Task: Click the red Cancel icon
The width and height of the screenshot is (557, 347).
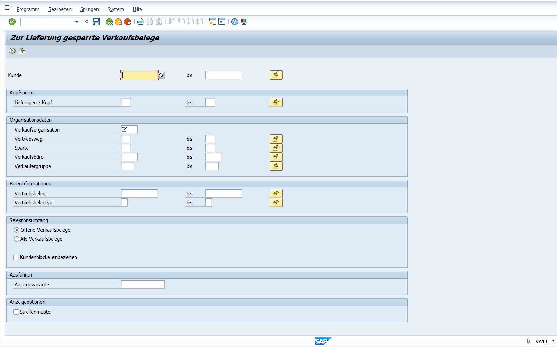Action: pyautogui.click(x=128, y=22)
